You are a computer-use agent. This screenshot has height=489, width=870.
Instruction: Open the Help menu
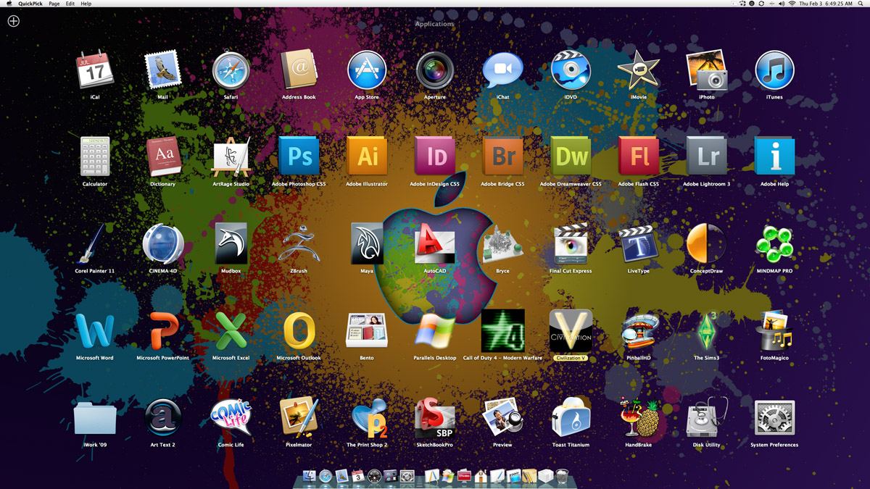coord(86,4)
